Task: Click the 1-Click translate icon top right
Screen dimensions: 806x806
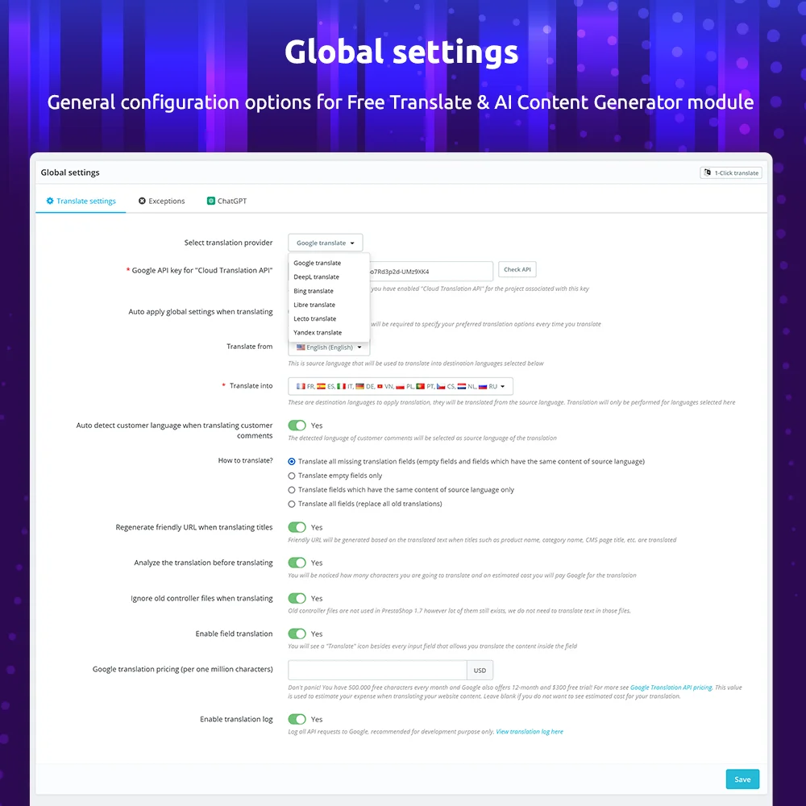Action: [x=708, y=172]
